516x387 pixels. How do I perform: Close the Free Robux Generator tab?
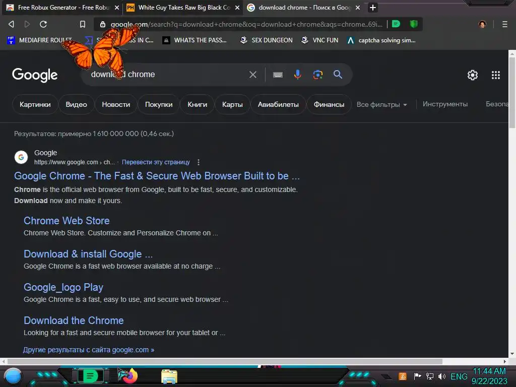(x=116, y=8)
